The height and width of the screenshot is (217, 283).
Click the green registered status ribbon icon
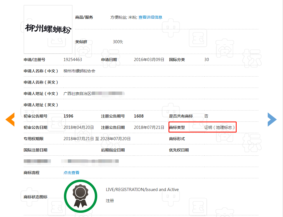tap(81, 196)
